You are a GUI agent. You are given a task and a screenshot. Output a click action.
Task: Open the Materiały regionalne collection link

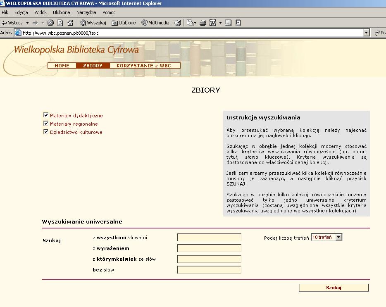click(x=74, y=124)
